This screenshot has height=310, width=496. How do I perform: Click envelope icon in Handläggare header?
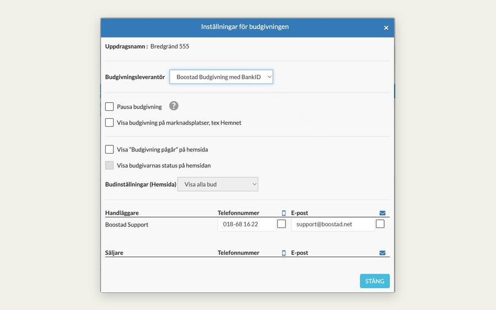(382, 213)
